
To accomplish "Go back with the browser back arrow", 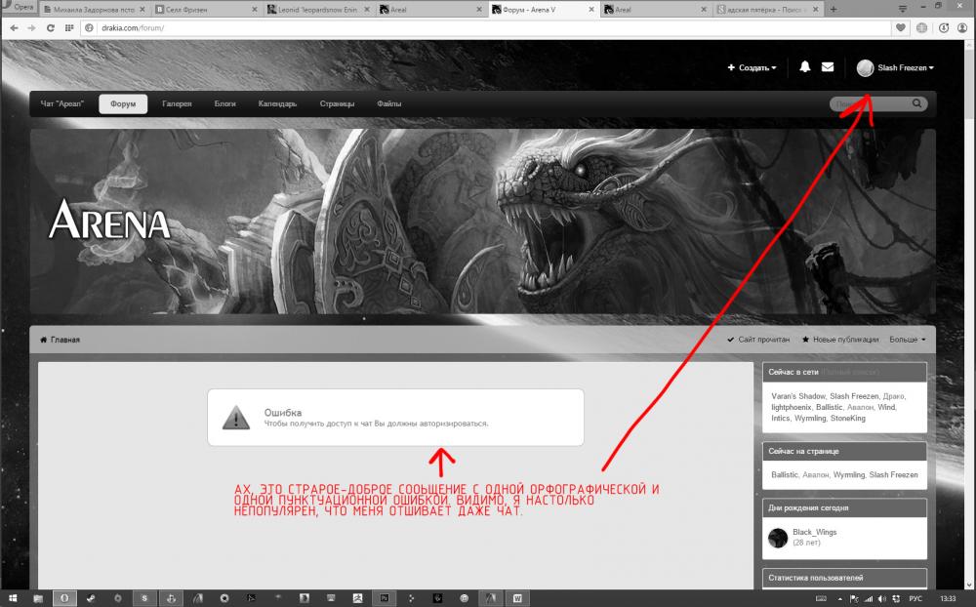I will coord(14,28).
